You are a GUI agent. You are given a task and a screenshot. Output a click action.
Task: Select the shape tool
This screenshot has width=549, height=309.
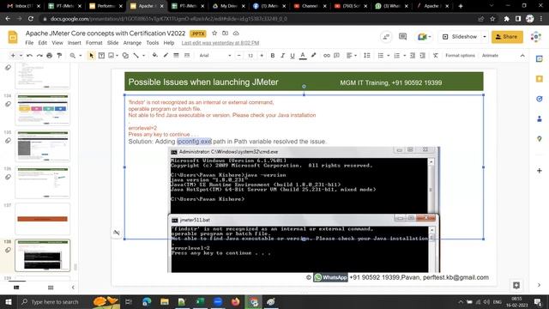[125, 55]
